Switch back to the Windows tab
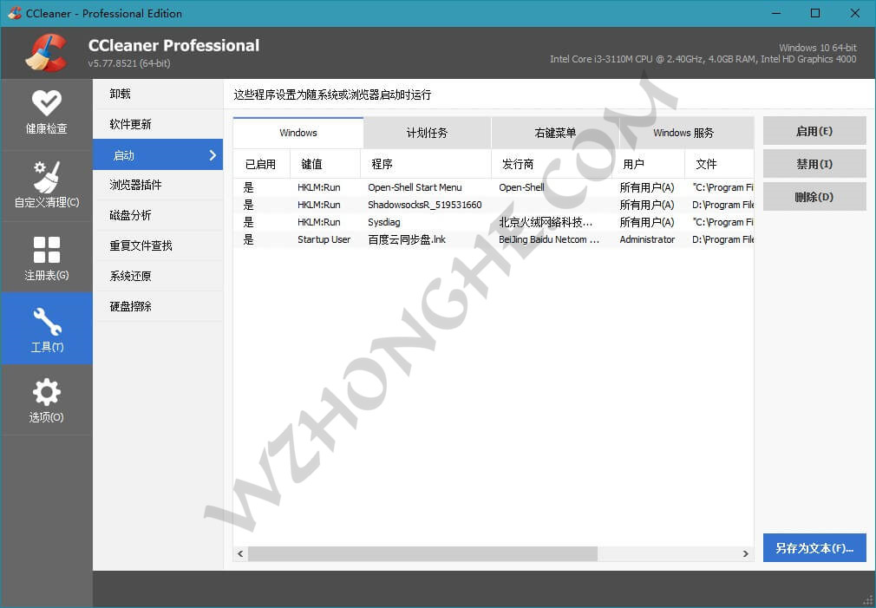The height and width of the screenshot is (608, 876). pos(297,132)
